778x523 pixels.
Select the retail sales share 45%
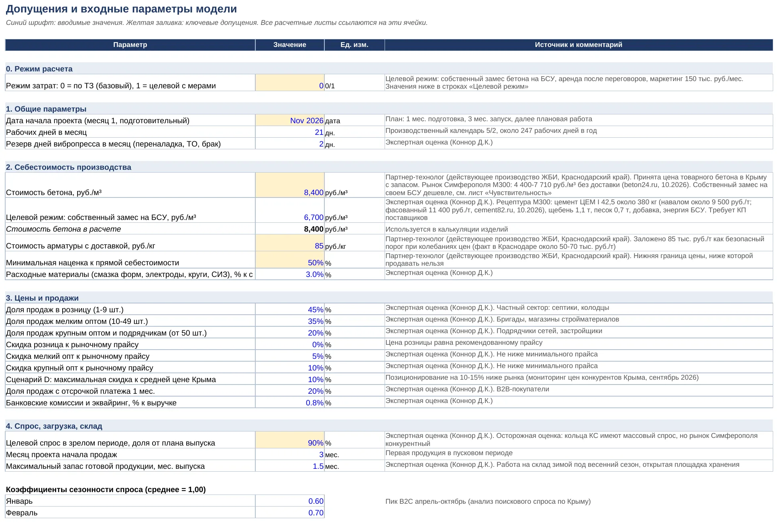[289, 309]
